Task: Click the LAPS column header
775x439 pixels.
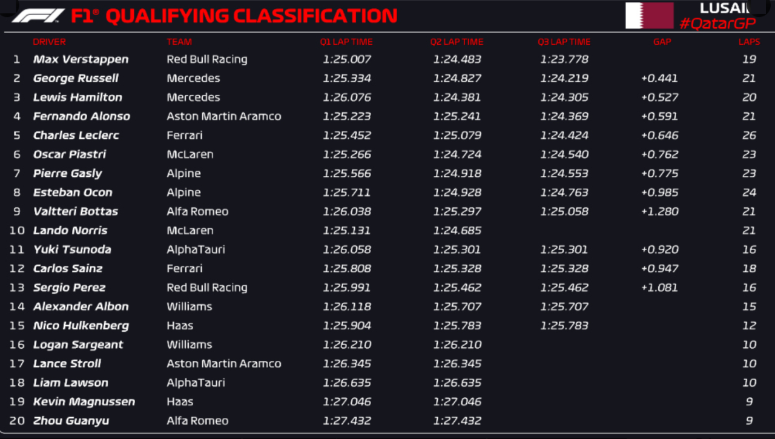Action: 749,42
